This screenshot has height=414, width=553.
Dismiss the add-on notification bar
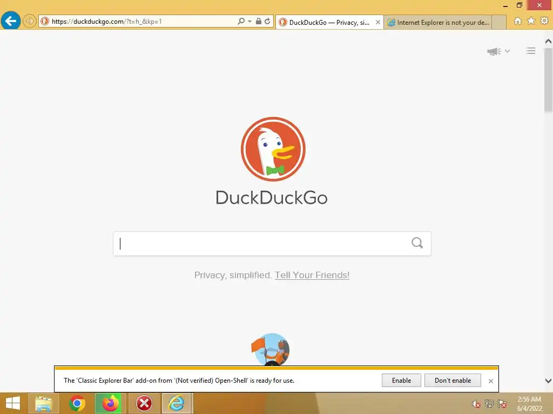[x=490, y=381]
